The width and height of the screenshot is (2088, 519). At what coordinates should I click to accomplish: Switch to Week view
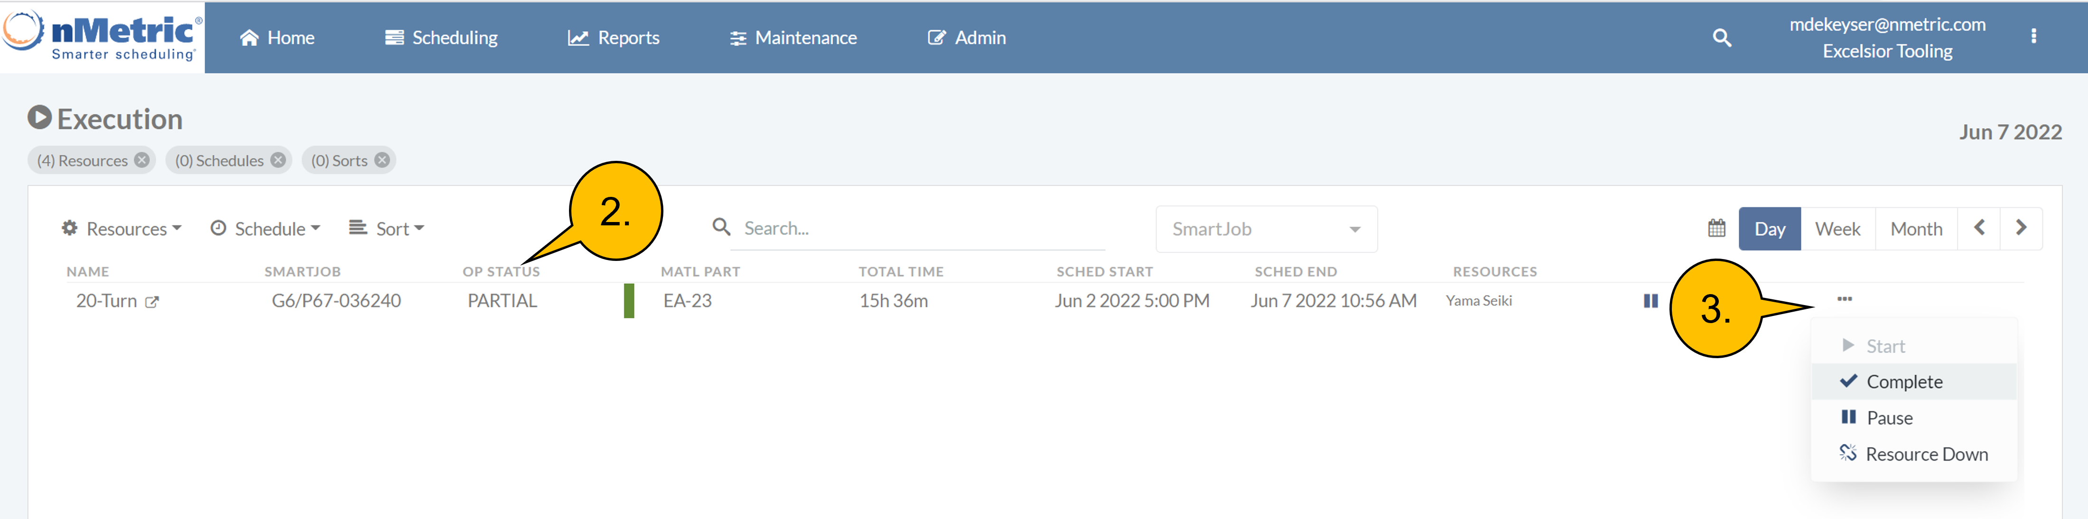pos(1836,230)
